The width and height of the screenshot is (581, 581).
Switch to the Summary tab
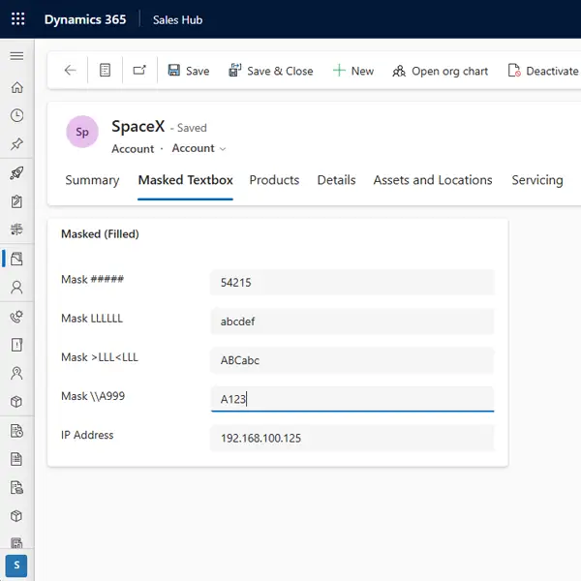pos(92,180)
